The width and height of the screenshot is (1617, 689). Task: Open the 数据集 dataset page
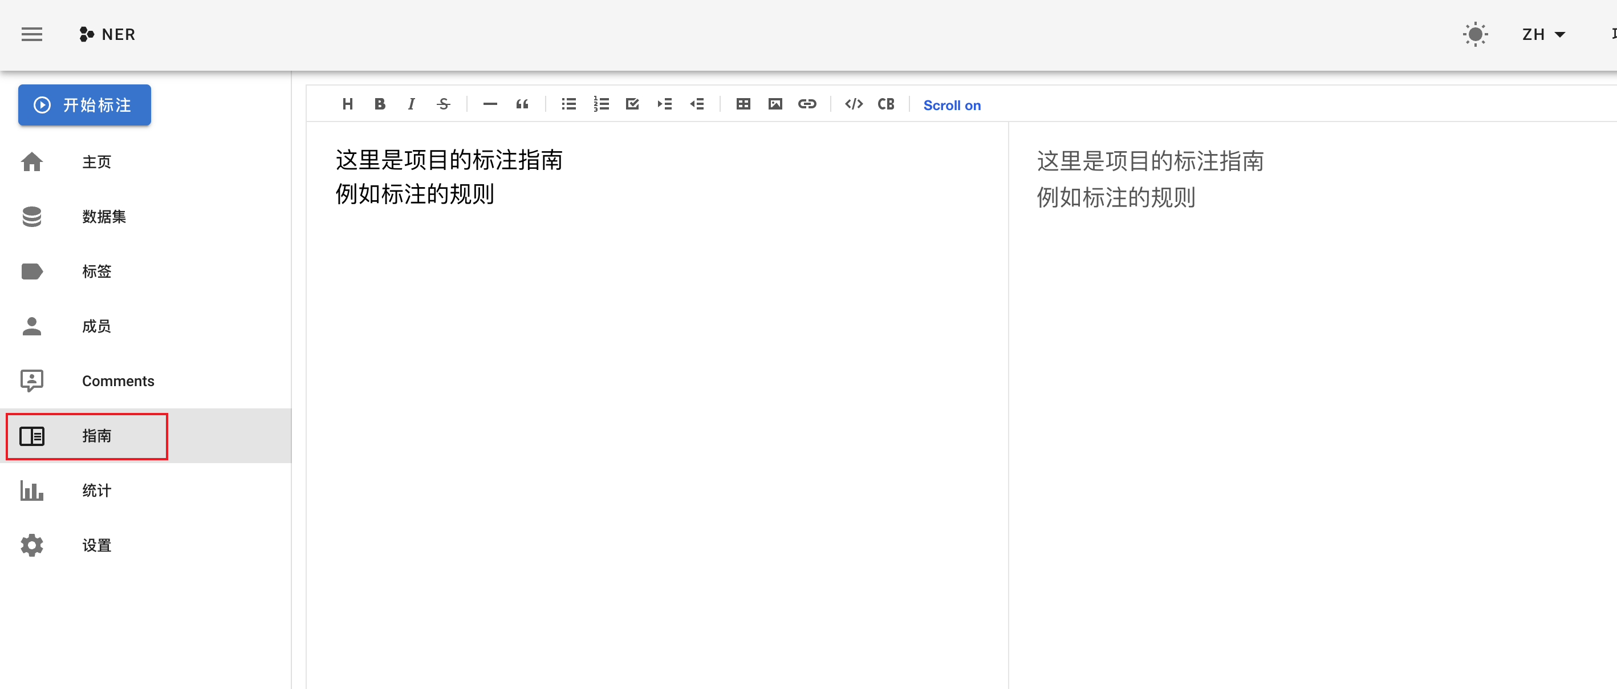tap(104, 217)
